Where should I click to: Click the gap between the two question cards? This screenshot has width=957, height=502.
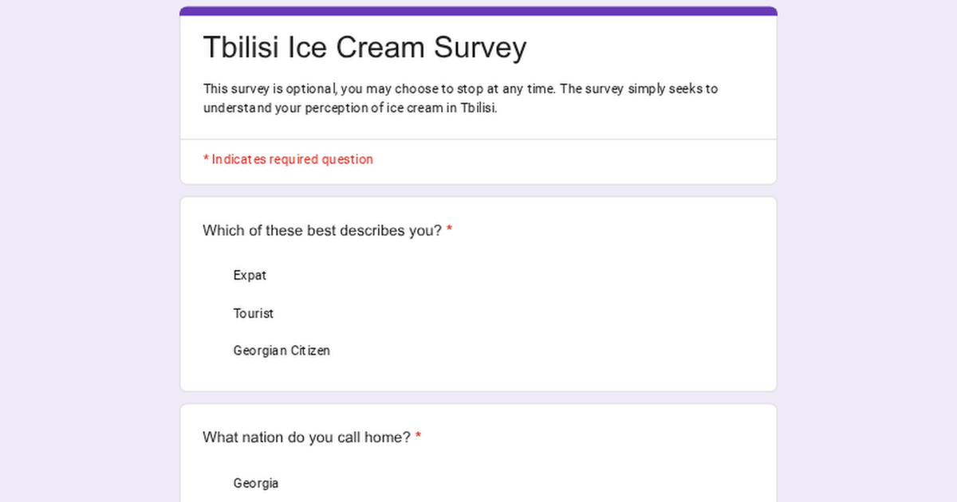[x=478, y=398]
